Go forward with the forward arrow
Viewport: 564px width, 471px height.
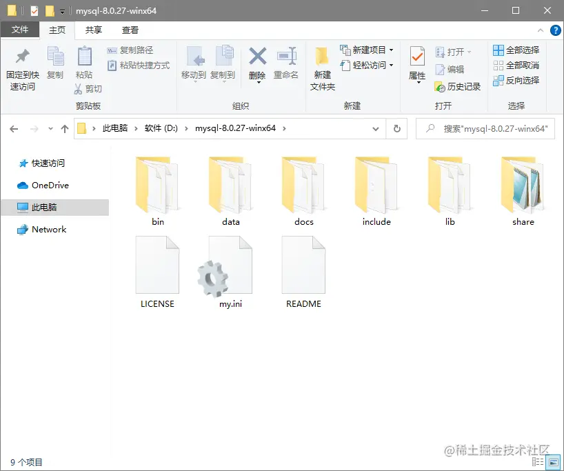[x=34, y=129]
